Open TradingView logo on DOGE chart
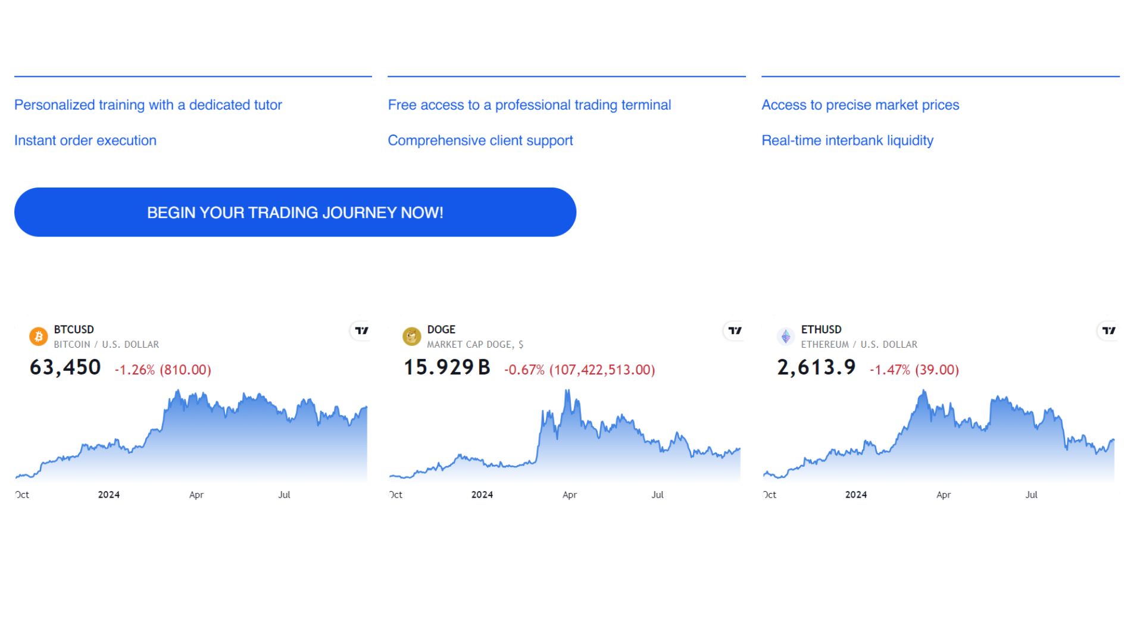This screenshot has height=643, width=1143. click(735, 330)
